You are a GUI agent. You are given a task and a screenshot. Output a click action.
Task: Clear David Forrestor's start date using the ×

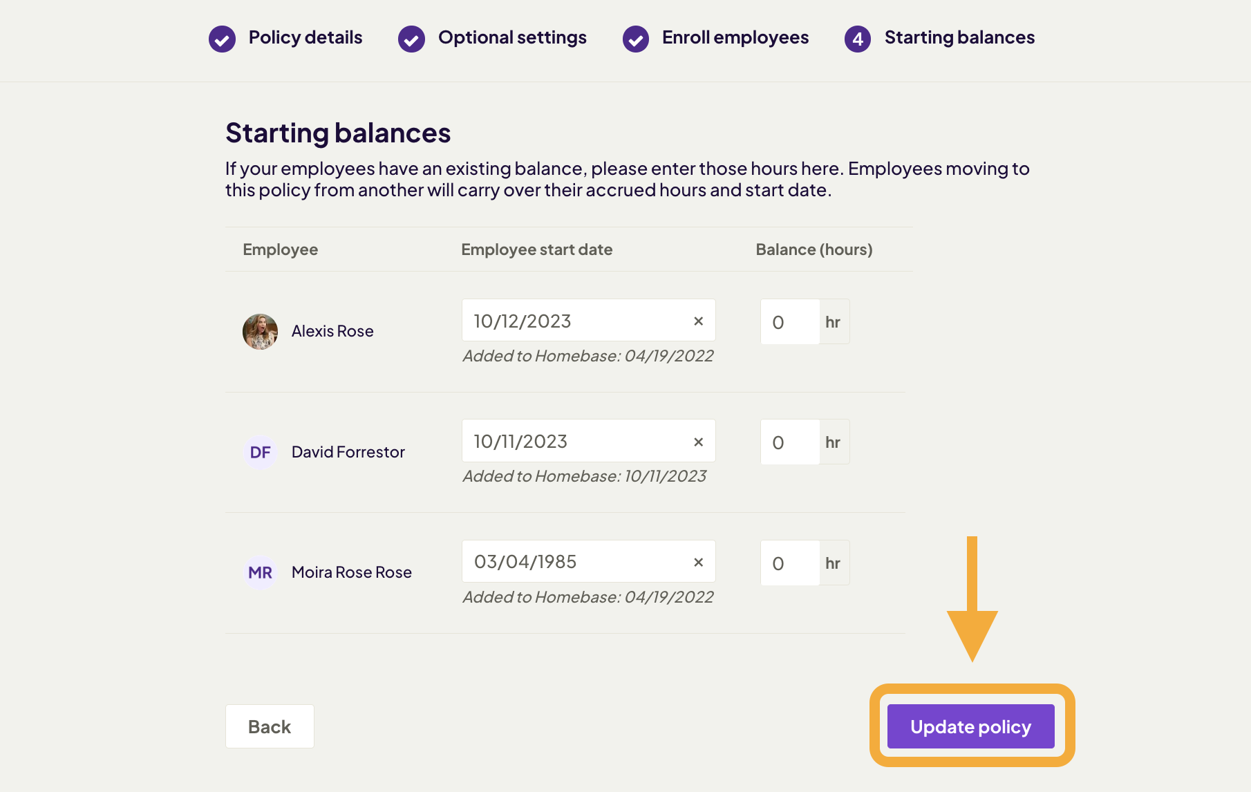tap(698, 440)
